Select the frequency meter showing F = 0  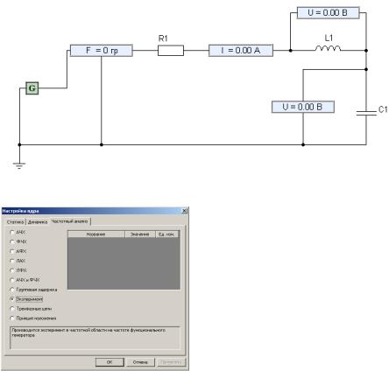coord(102,51)
